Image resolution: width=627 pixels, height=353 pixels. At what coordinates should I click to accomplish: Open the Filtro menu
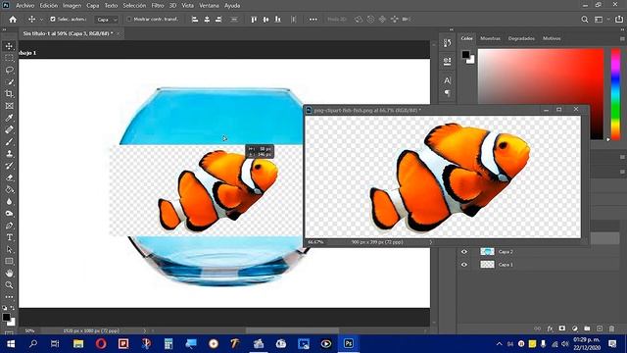[158, 6]
